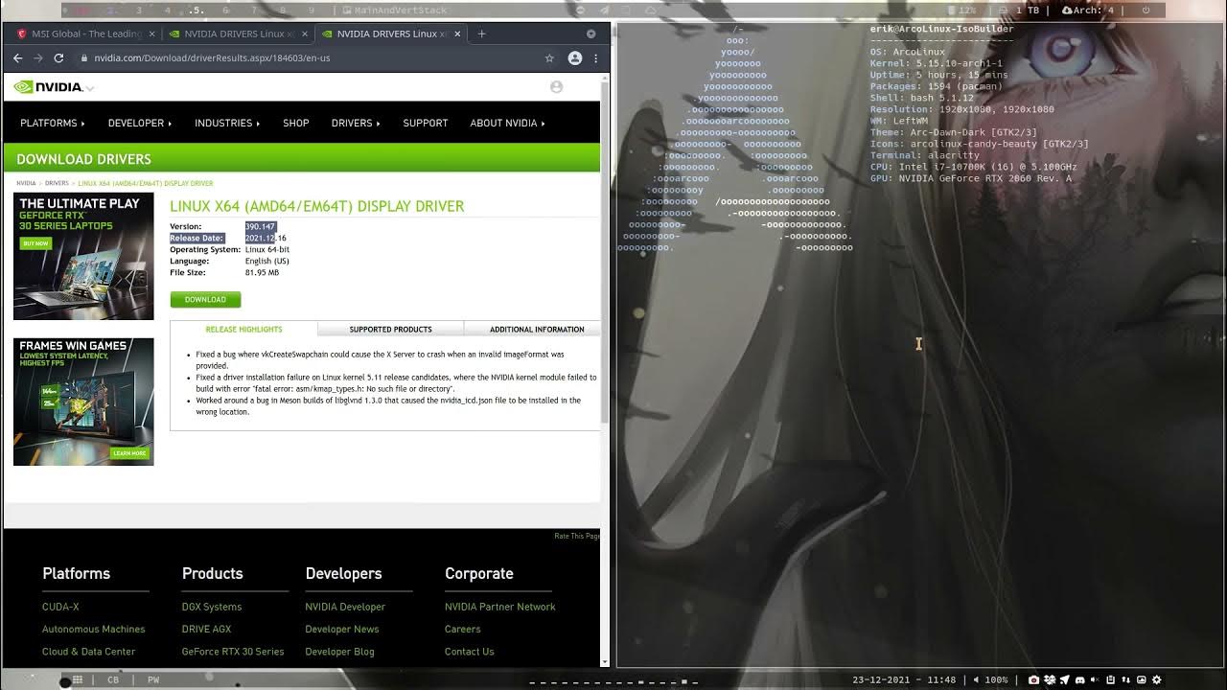Click the camera screenshot tray icon
The width and height of the screenshot is (1227, 690).
[x=1033, y=680]
